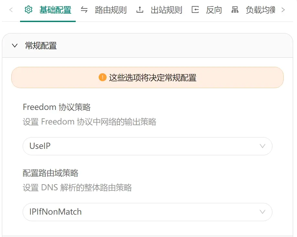297x237 pixels.
Task: Click the gear icon beside 基础配置
Action: point(29,10)
